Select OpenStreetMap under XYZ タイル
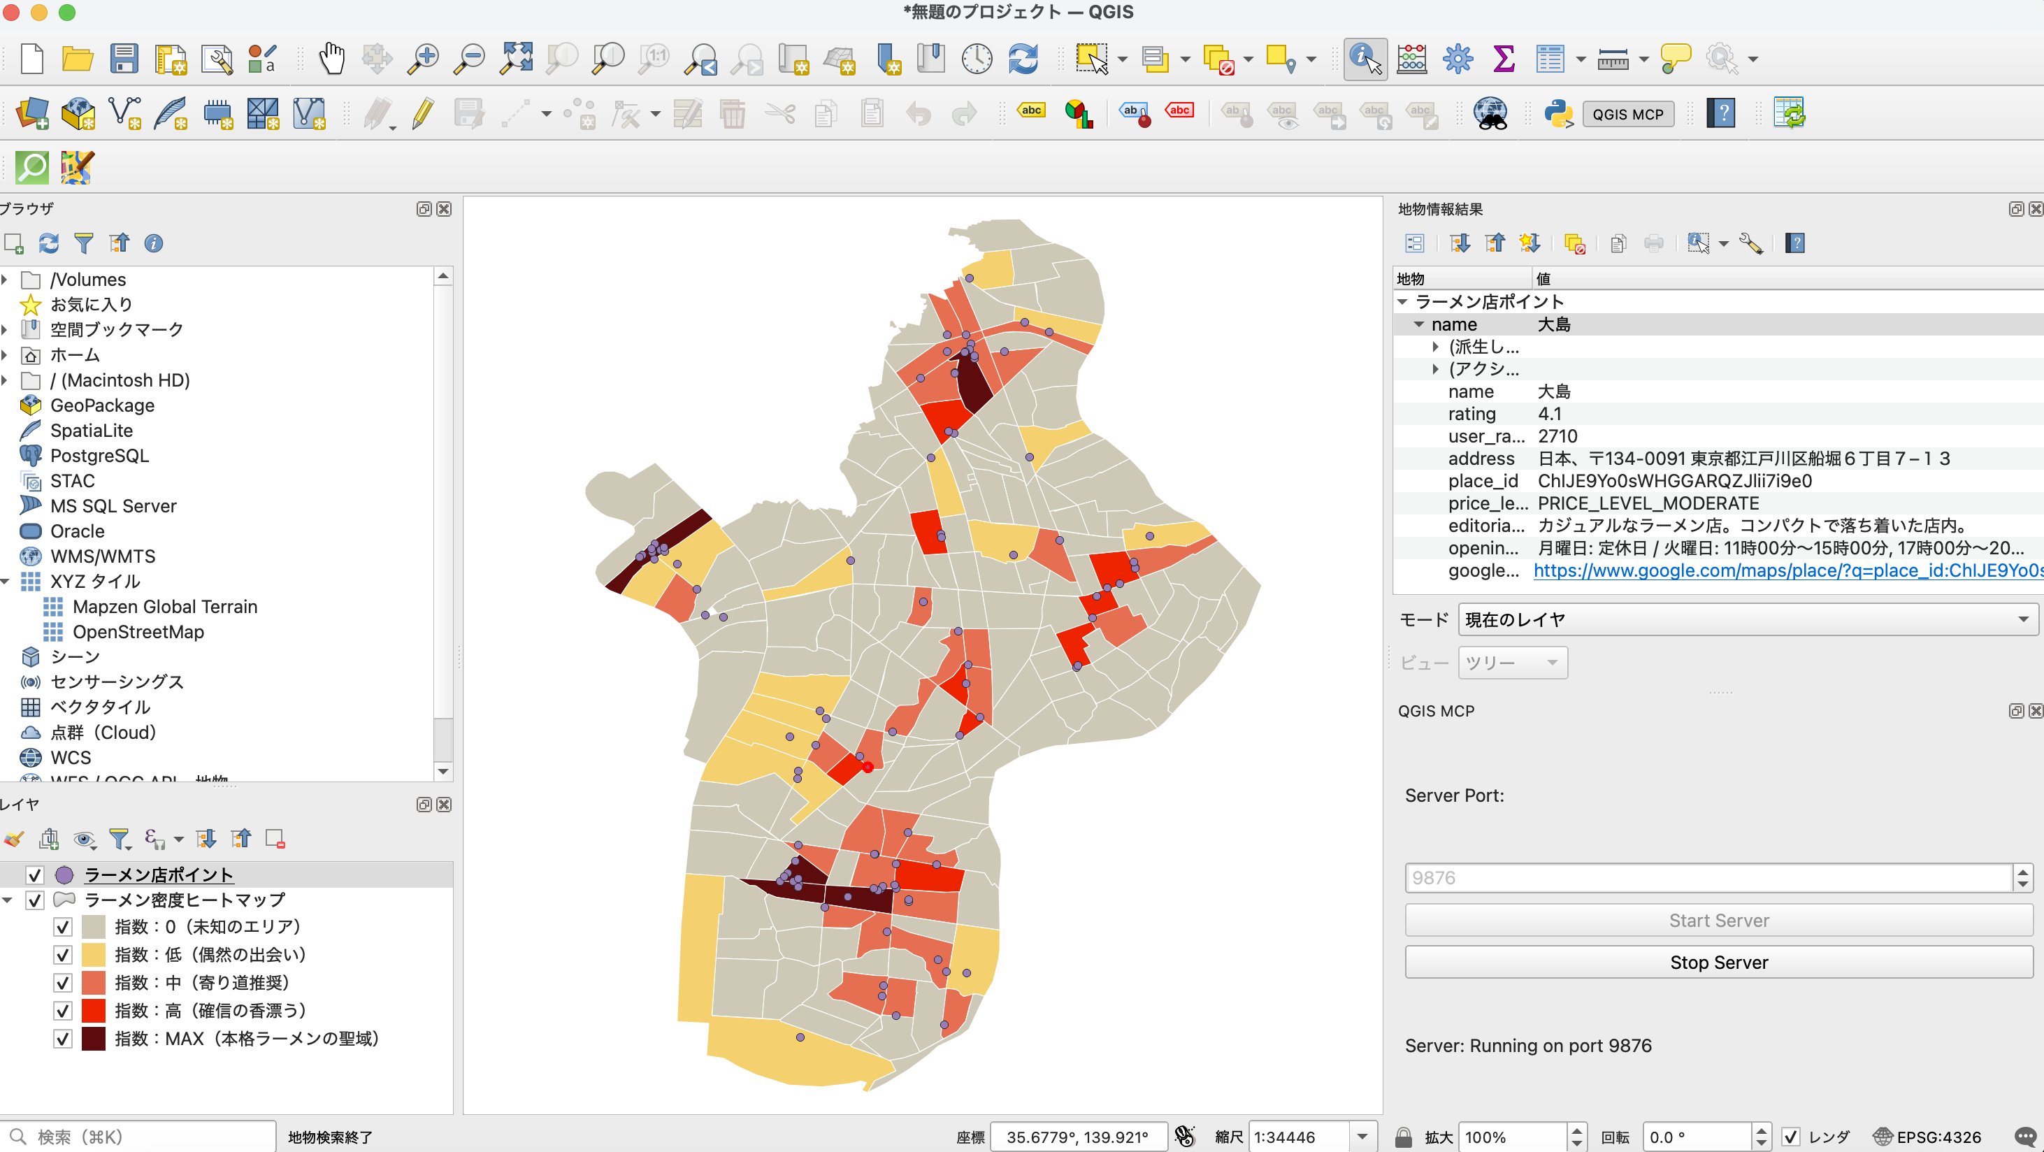This screenshot has height=1152, width=2044. tap(138, 631)
